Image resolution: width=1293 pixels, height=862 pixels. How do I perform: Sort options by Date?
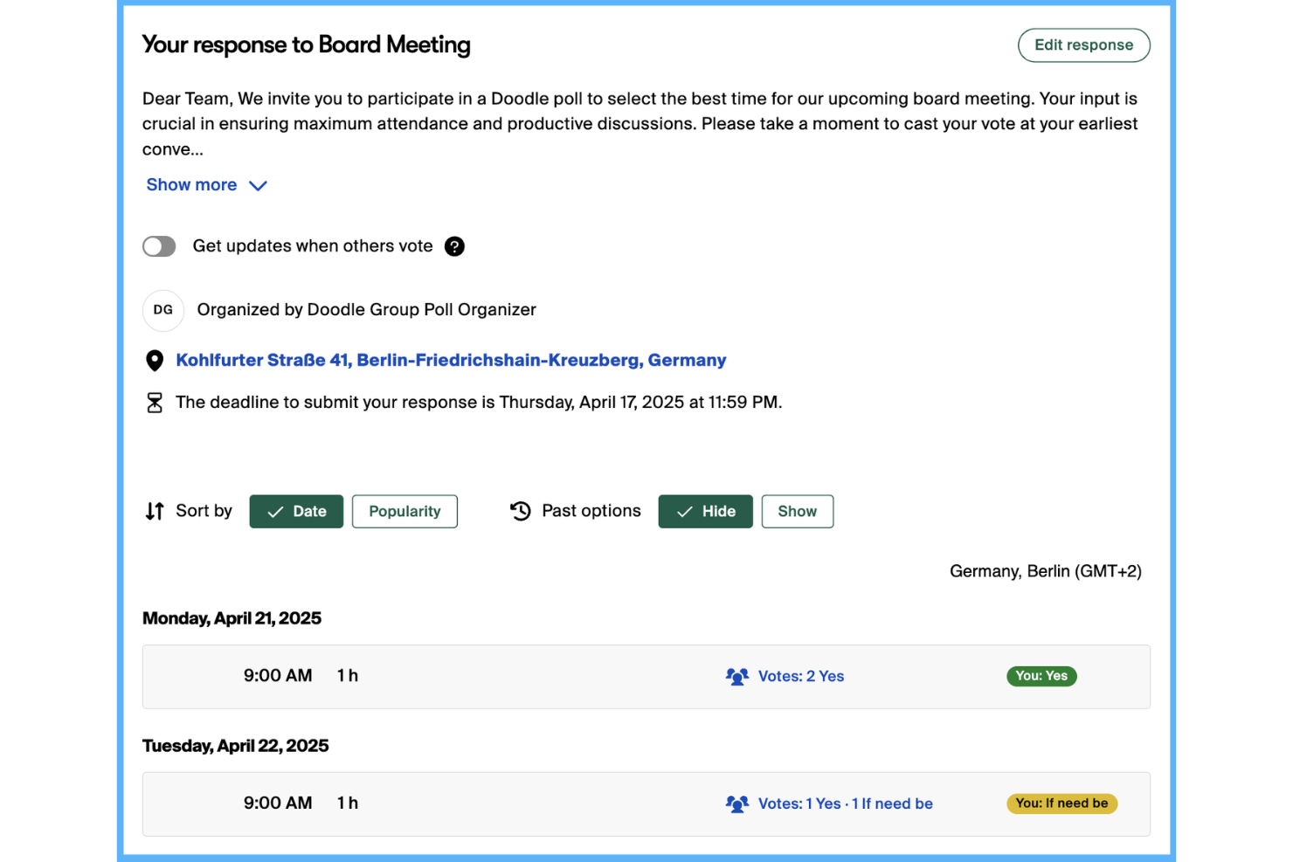[296, 512]
